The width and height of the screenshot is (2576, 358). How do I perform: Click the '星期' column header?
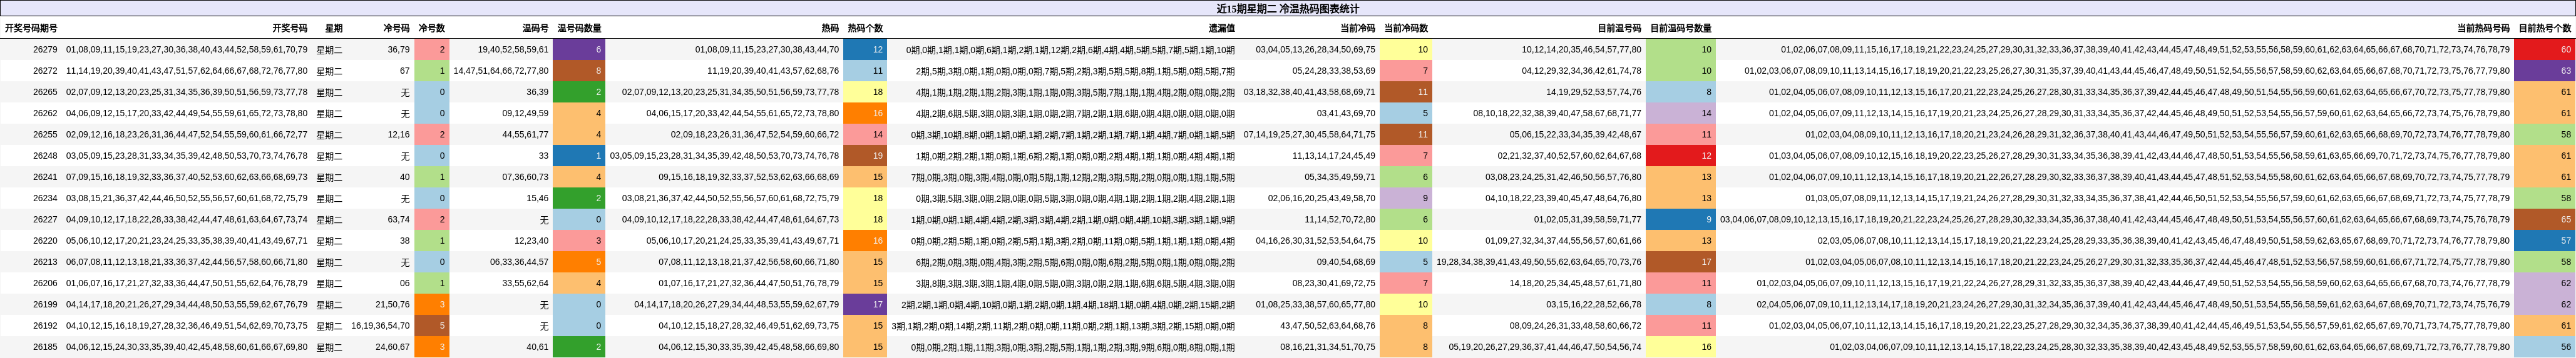(333, 29)
